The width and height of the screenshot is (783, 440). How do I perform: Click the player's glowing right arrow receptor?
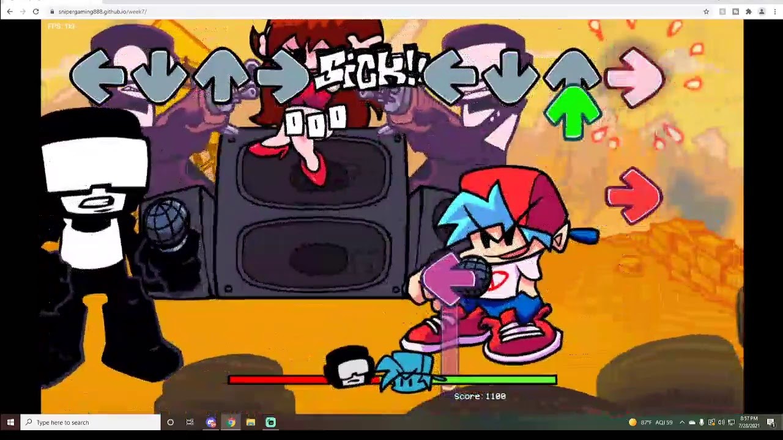pyautogui.click(x=634, y=78)
